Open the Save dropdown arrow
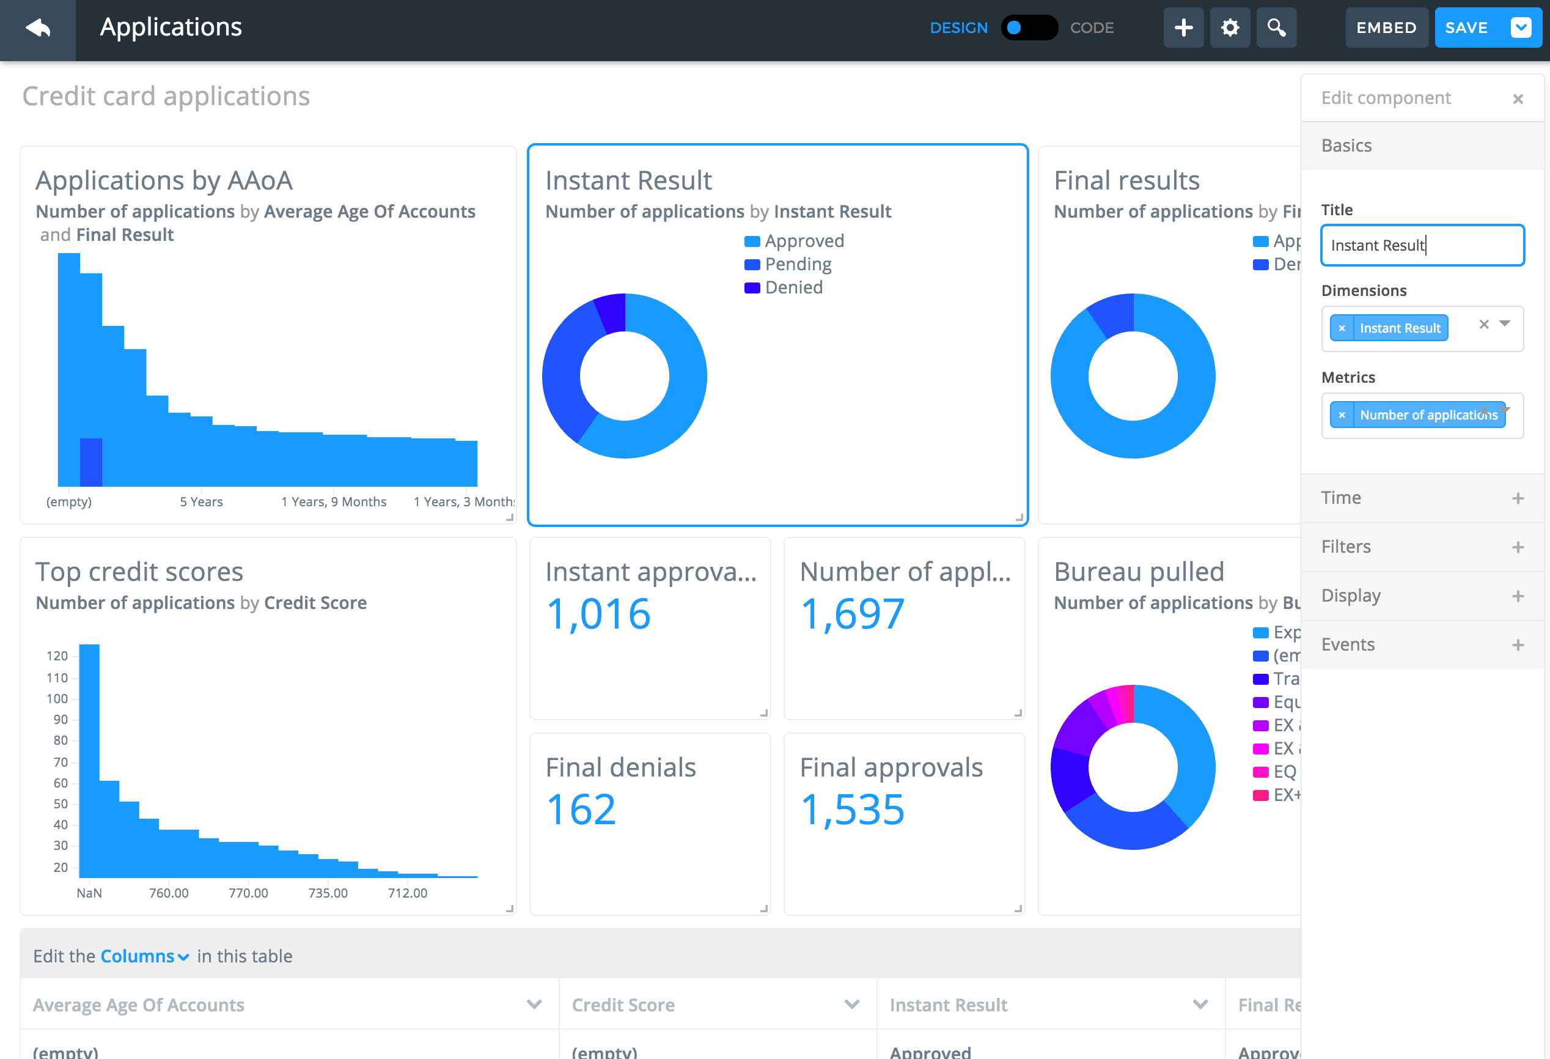 click(x=1521, y=28)
